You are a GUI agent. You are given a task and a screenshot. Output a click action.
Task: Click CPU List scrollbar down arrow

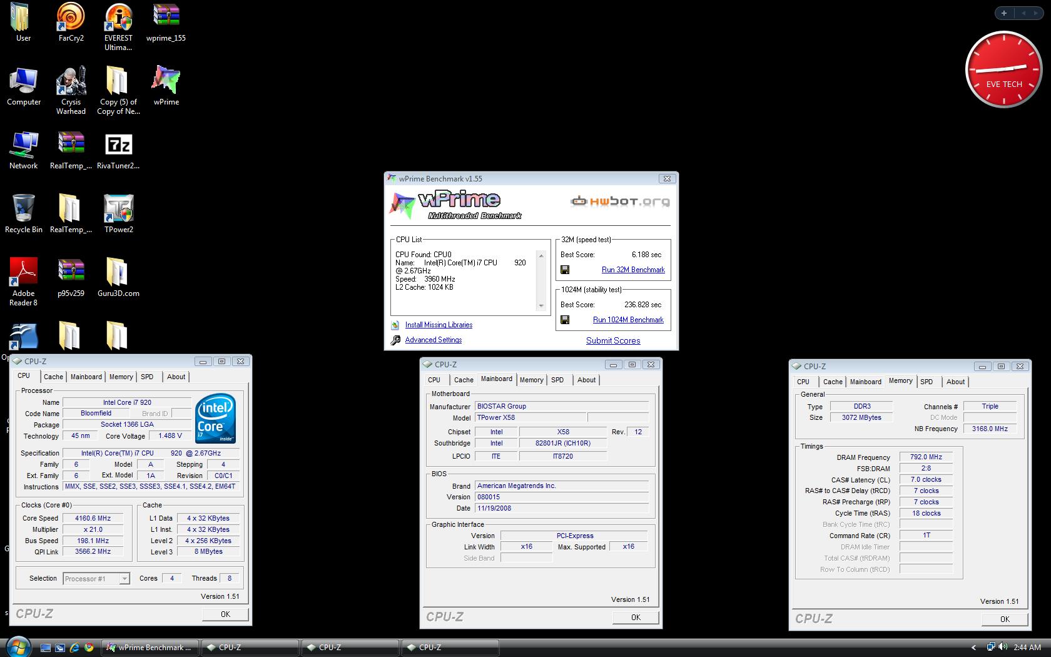tap(541, 306)
